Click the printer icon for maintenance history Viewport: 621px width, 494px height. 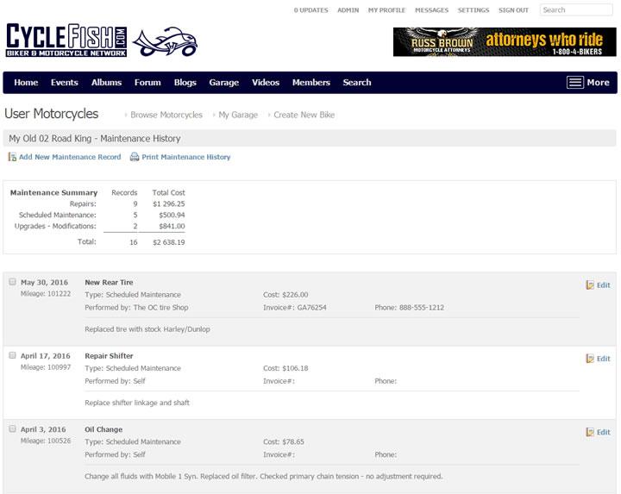point(135,157)
